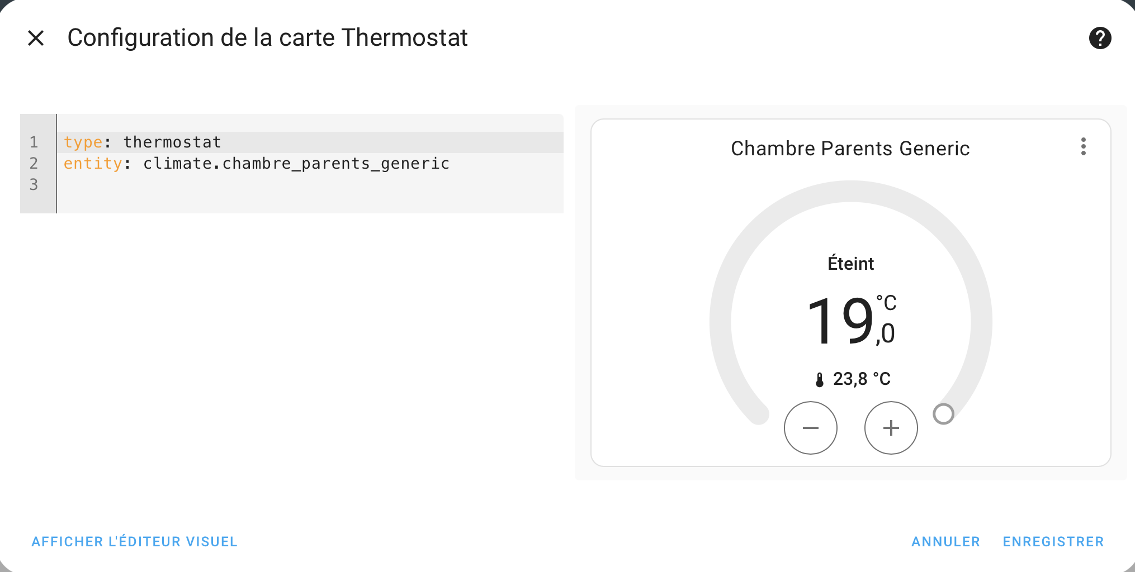1135x572 pixels.
Task: Increase target temperature with the plus button
Action: [x=891, y=428]
